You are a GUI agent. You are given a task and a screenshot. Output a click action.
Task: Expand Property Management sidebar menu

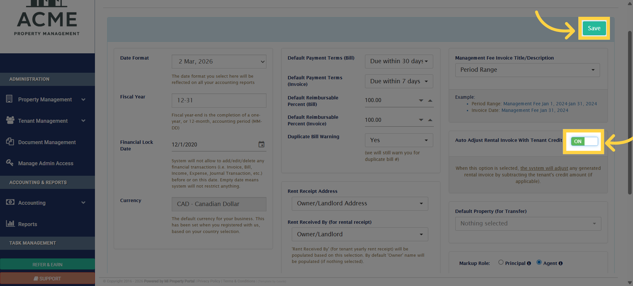click(47, 99)
